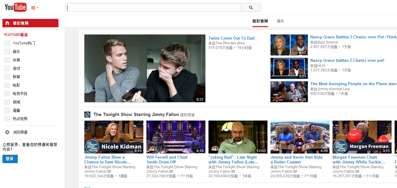
Task: Open the Roller Coaster video thumbnail
Action: point(300,137)
